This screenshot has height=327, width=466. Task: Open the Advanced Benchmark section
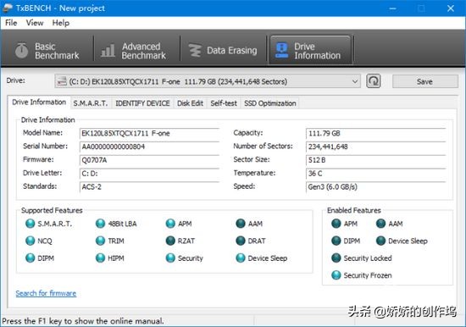click(x=136, y=51)
